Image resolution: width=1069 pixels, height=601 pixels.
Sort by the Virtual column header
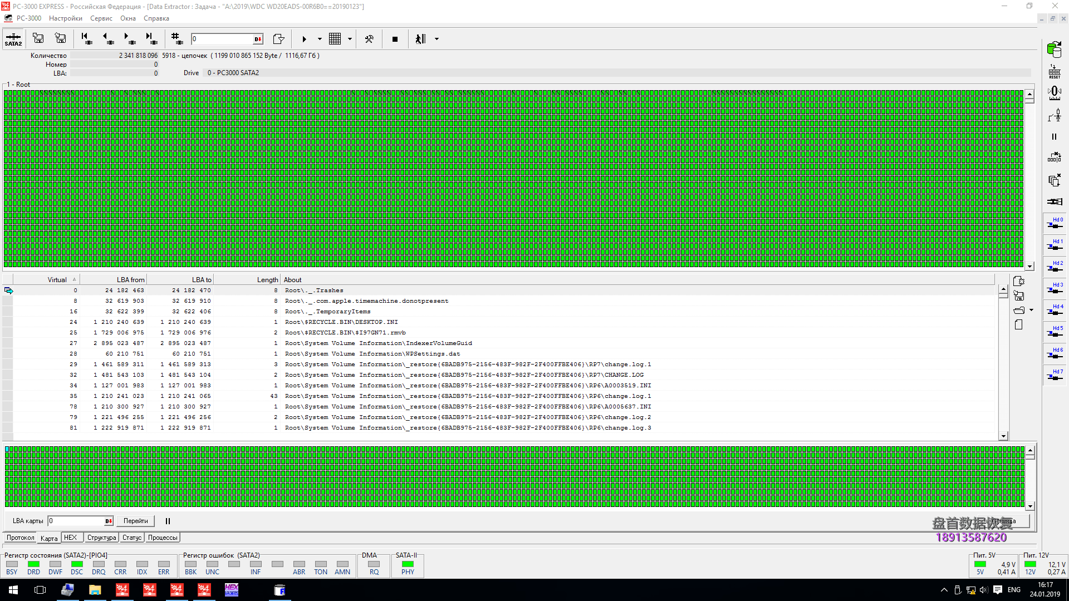pos(46,280)
